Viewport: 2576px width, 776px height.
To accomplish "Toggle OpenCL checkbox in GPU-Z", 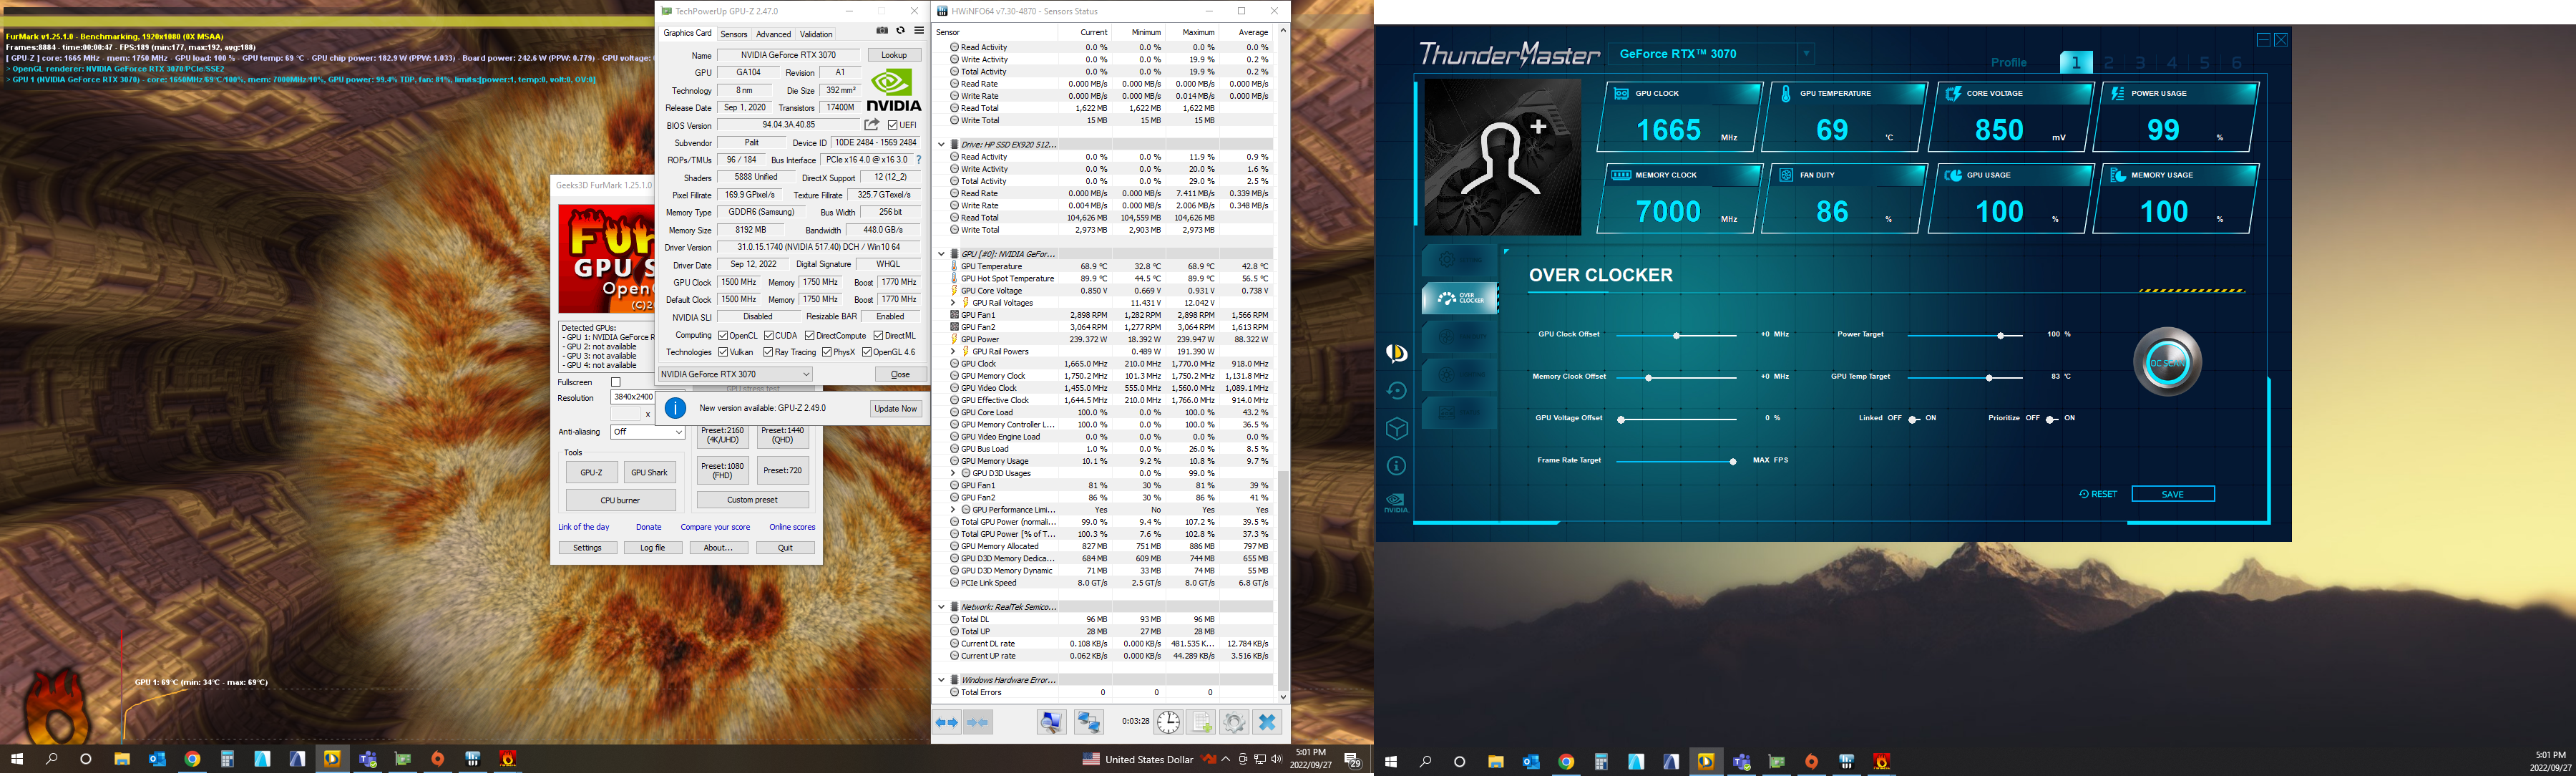I will 723,335.
